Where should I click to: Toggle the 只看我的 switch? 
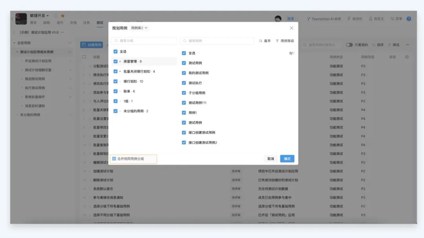tap(349, 45)
